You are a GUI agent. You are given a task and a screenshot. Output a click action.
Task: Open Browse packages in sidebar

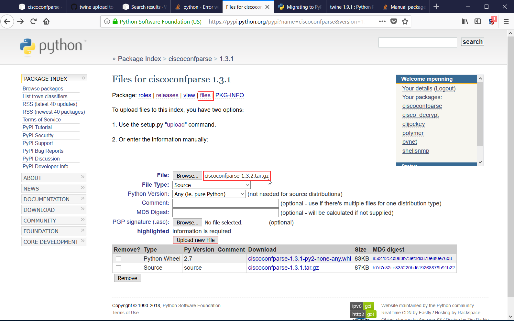(x=43, y=88)
